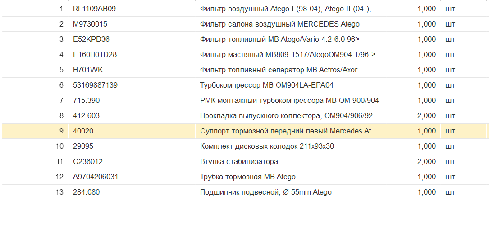Image resolution: width=489 pixels, height=235 pixels.
Task: Select article code E52KPD36
Action: pos(91,39)
